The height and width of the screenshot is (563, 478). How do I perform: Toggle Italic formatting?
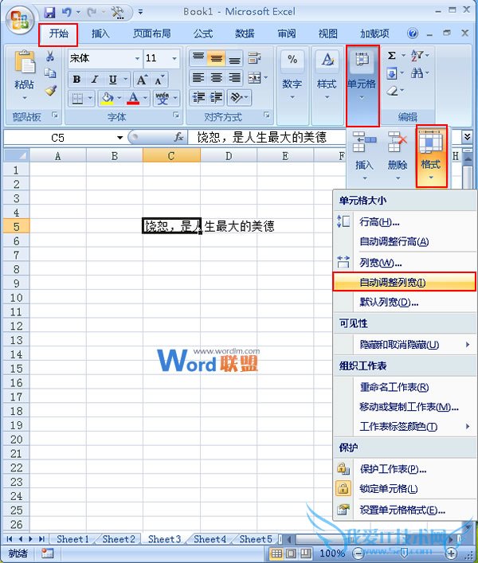tap(95, 80)
